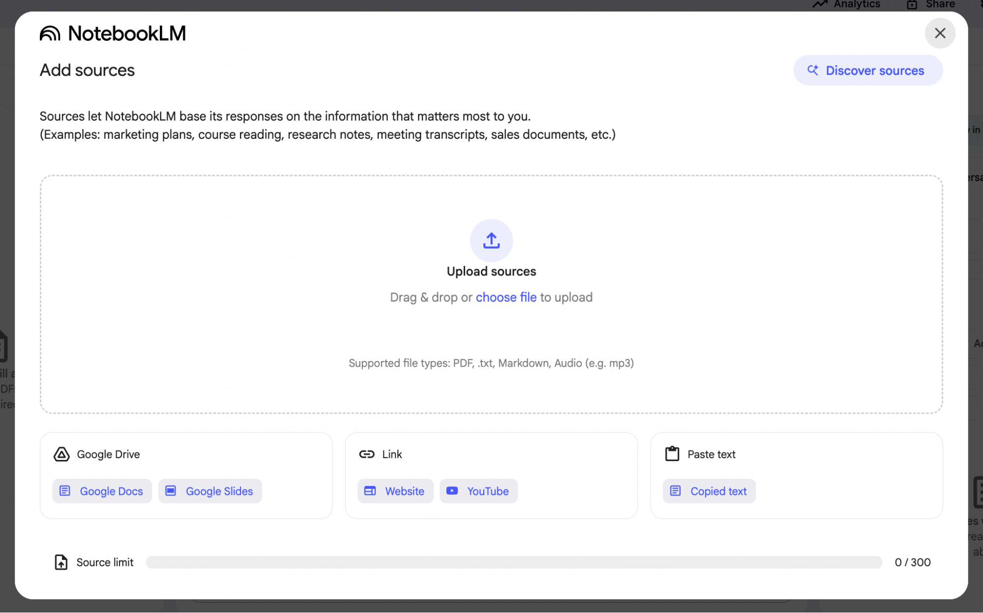
Task: Click the Google Drive label
Action: click(x=108, y=454)
